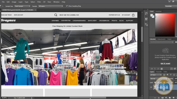This screenshot has width=177, height=99.
Task: Toggle filter for pixel layers
Action: [x=164, y=75]
